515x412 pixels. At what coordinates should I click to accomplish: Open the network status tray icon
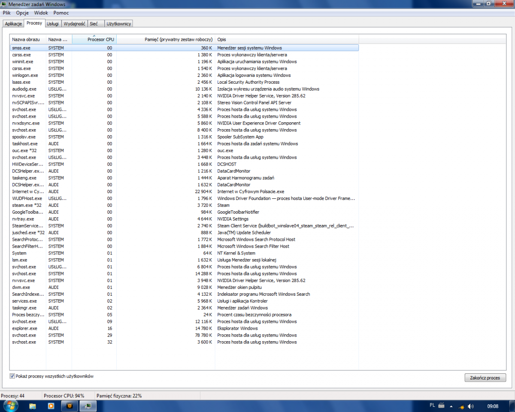coord(461,406)
